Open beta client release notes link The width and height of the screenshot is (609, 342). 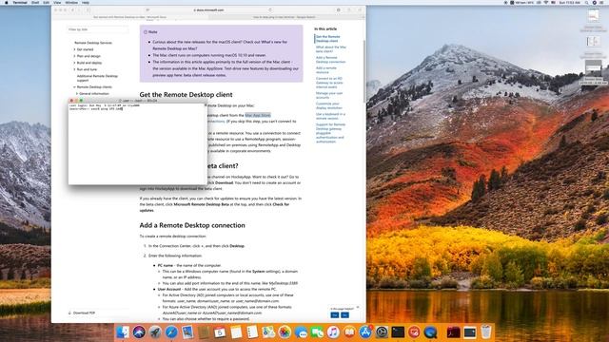click(205, 75)
